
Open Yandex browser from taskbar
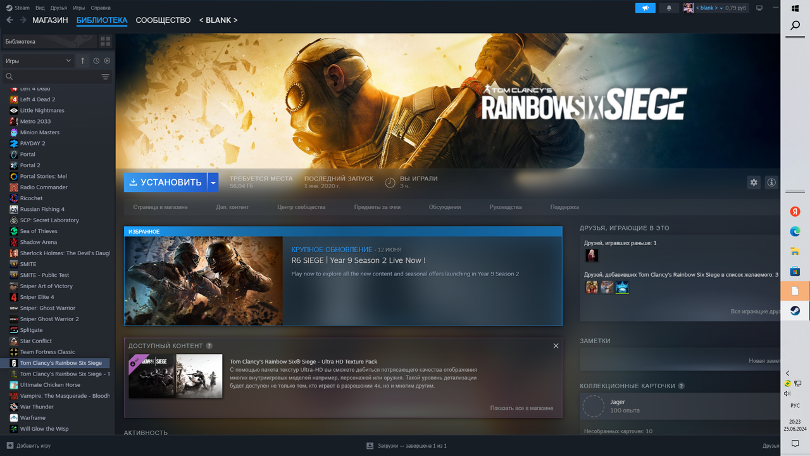pos(795,212)
